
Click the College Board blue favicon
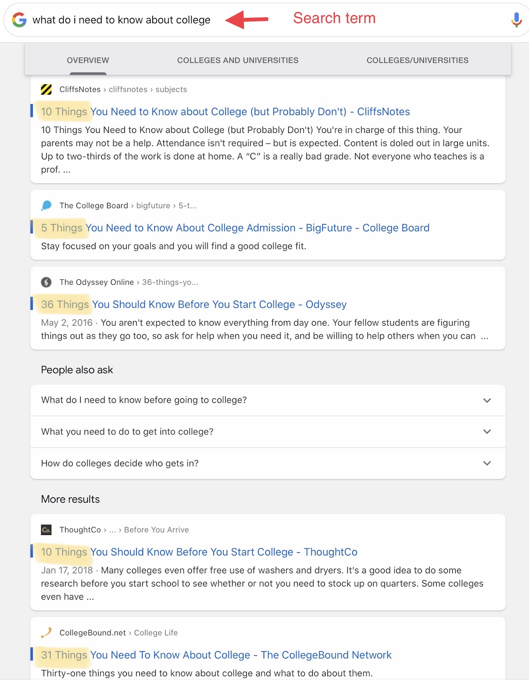[46, 206]
